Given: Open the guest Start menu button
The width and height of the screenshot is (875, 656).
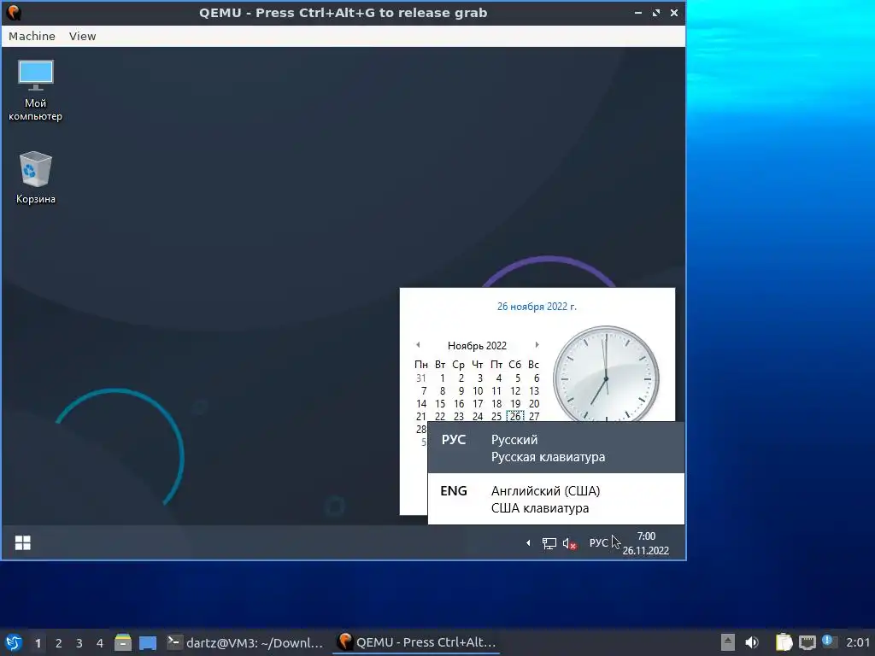Looking at the screenshot, I should tap(23, 542).
